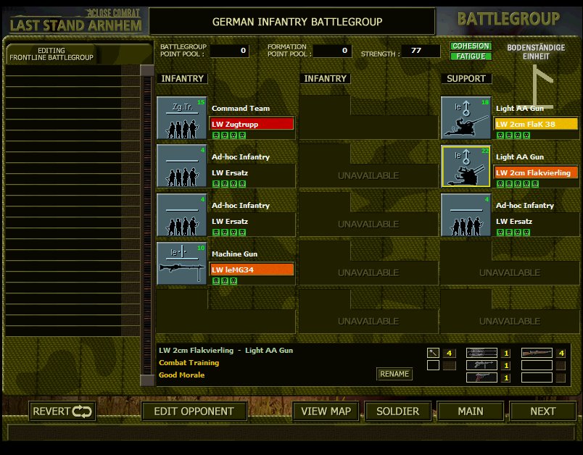The width and height of the screenshot is (583, 455).
Task: Click the pistol count 1
Action: coord(506,377)
